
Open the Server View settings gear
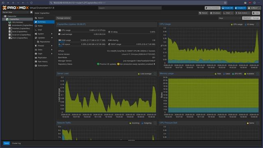(x=31, y=12)
